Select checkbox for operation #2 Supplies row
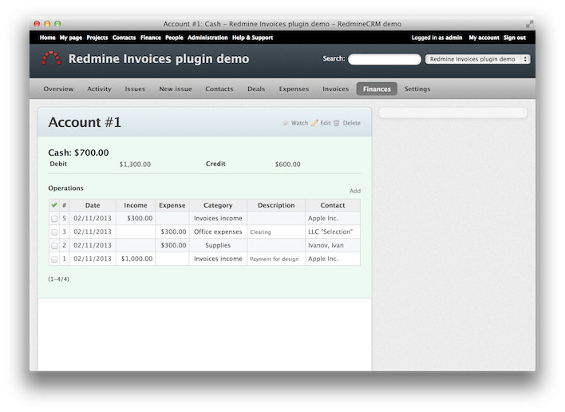This screenshot has width=565, height=412. (54, 246)
